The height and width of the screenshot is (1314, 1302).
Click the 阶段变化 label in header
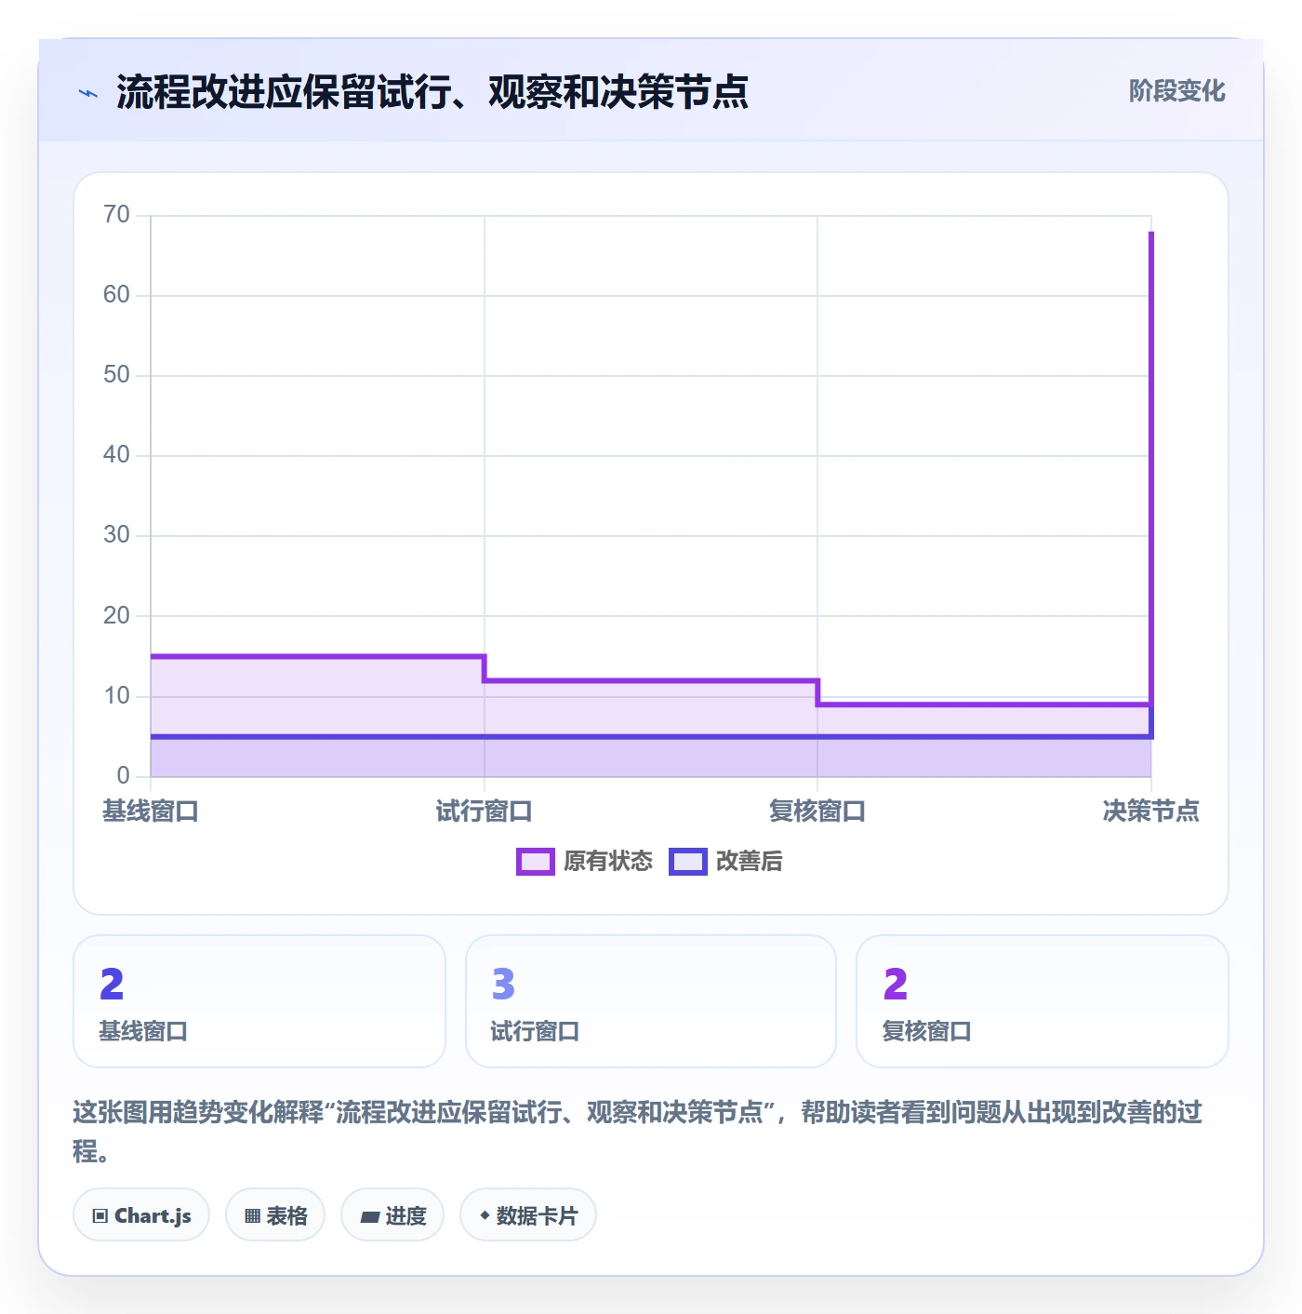1176,91
